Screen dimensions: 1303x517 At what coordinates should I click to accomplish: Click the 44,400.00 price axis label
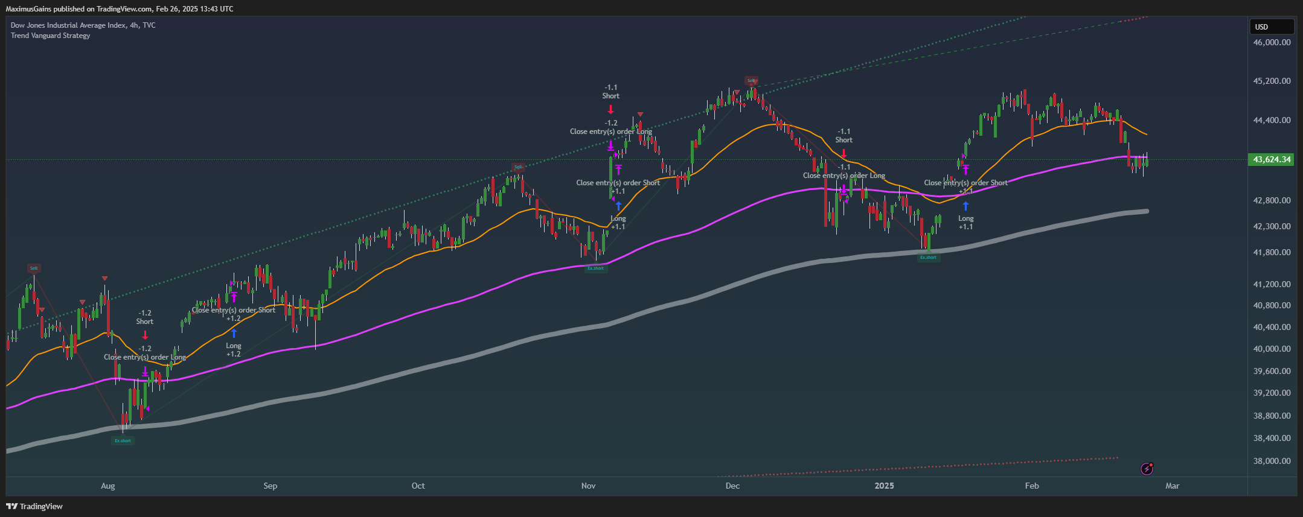tap(1272, 120)
